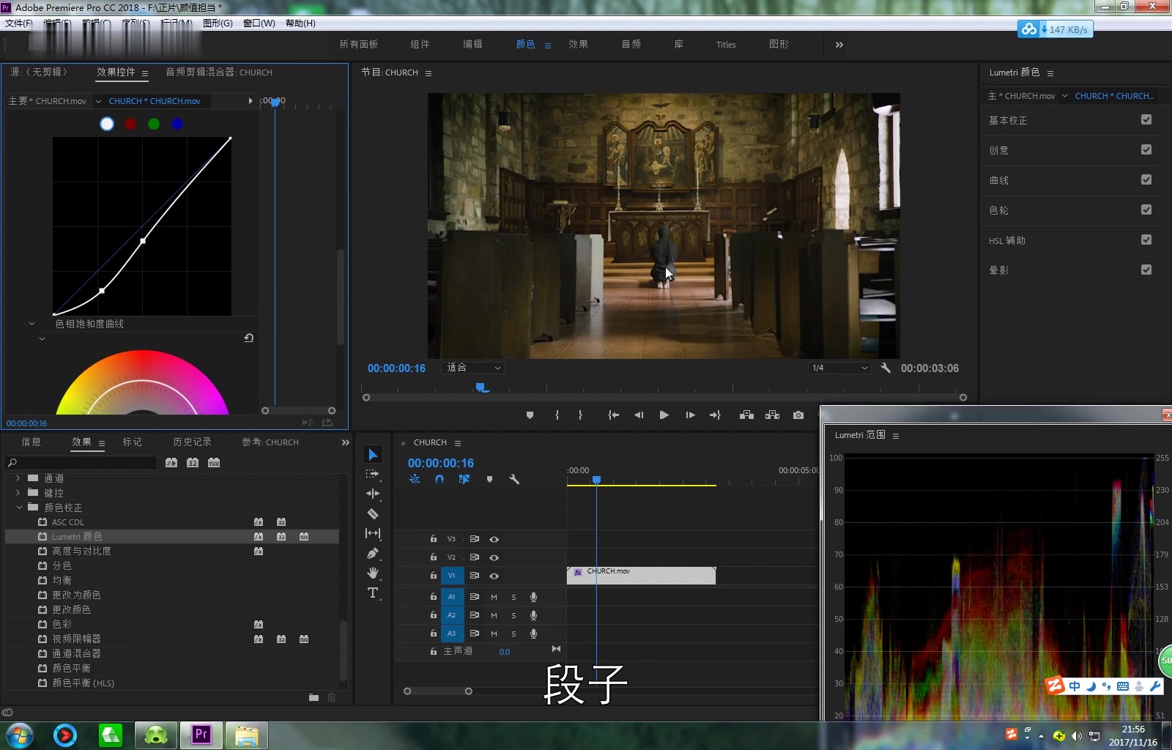Screen dimensions: 1172x750
Task: Toggle V3 track output eye
Action: tap(494, 539)
